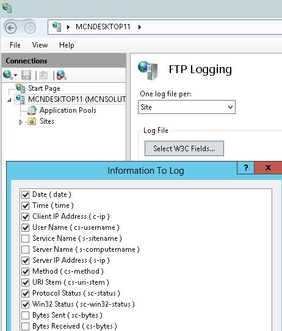Click the Back navigation arrow

pyautogui.click(x=10, y=27)
